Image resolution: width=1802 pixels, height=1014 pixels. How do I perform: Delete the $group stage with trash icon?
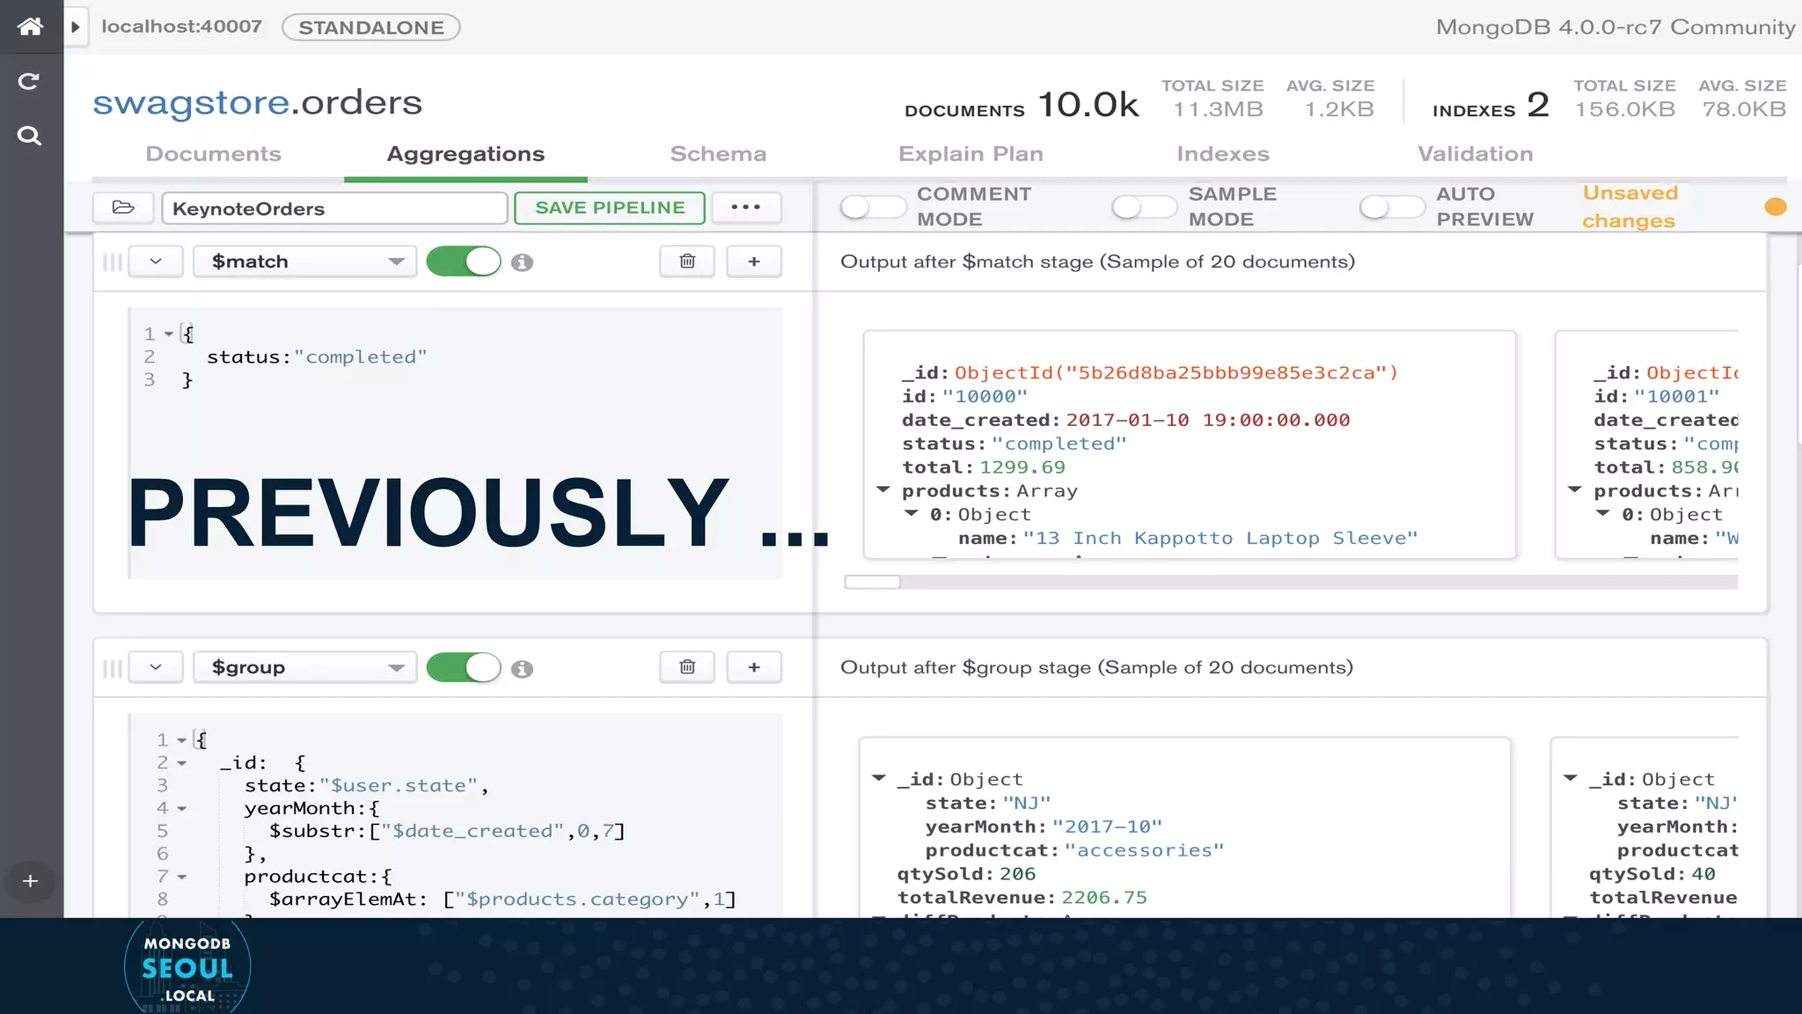[x=687, y=667]
